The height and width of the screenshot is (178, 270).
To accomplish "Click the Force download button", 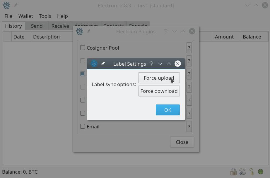I will tap(159, 91).
